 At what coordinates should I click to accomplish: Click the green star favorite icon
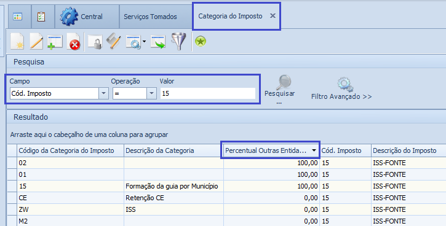pos(201,41)
